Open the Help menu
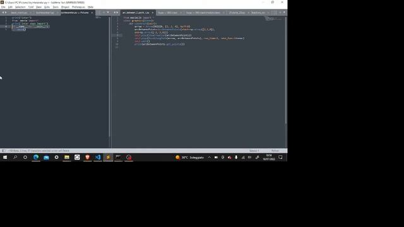Screen dimensions: 404x227 90,7
